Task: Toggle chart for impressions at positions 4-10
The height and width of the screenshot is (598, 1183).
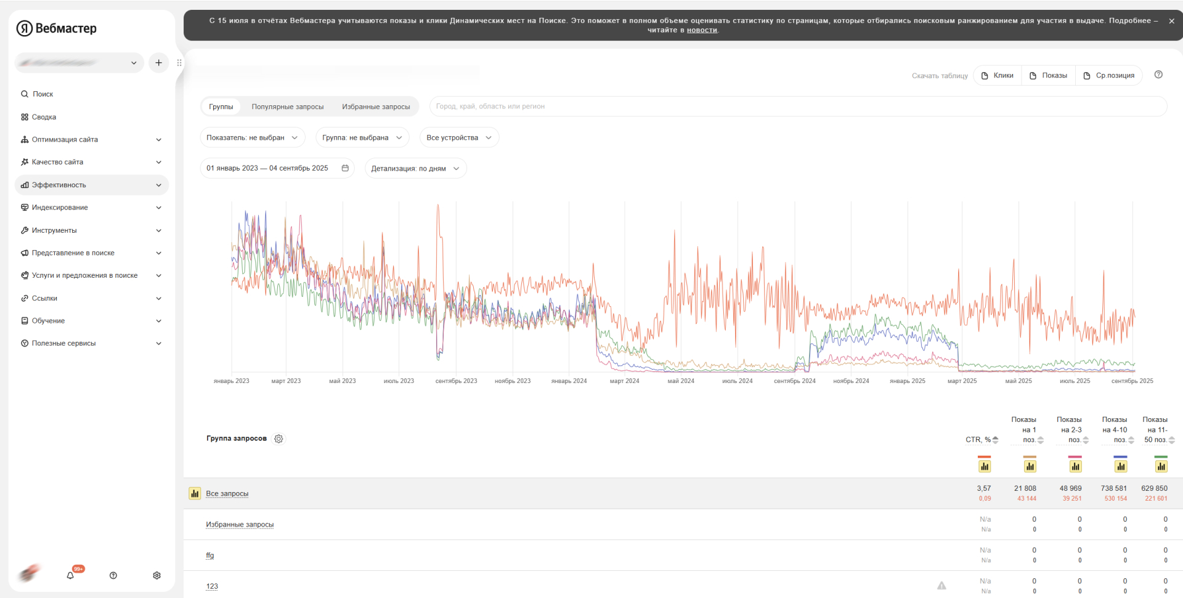Action: [x=1120, y=466]
